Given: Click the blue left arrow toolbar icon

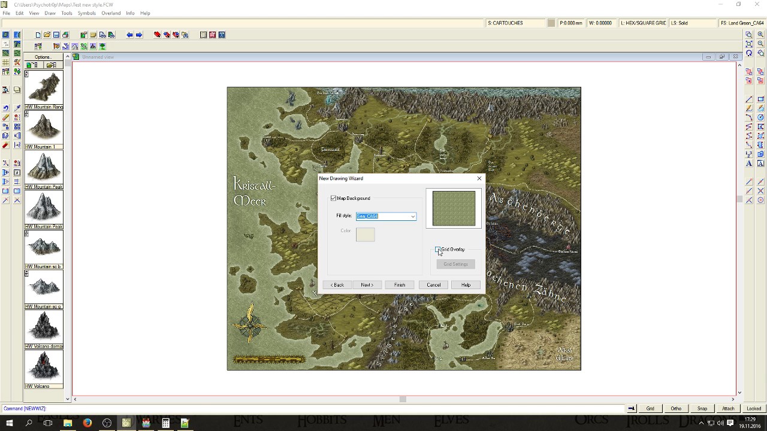Looking at the screenshot, I should click(x=129, y=35).
